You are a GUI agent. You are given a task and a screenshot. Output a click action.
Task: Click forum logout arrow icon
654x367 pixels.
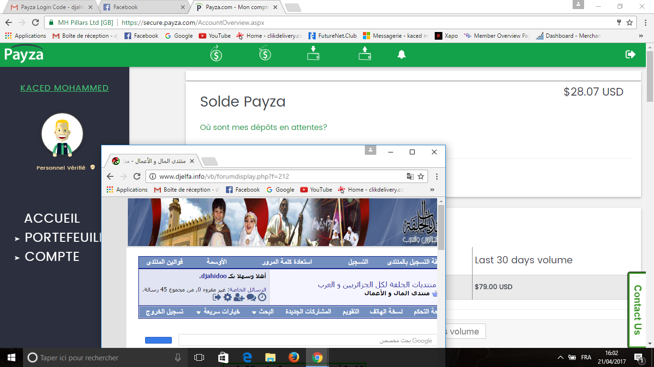pyautogui.click(x=217, y=297)
